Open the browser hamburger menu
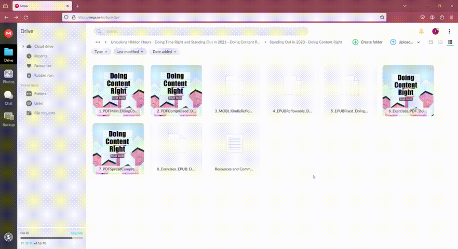 pyautogui.click(x=452, y=17)
